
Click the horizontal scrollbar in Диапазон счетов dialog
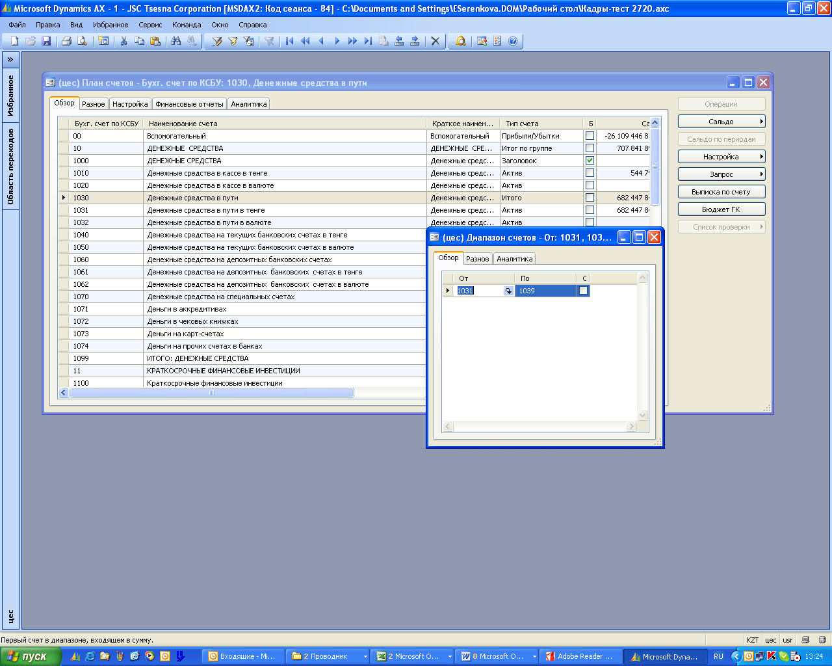539,427
